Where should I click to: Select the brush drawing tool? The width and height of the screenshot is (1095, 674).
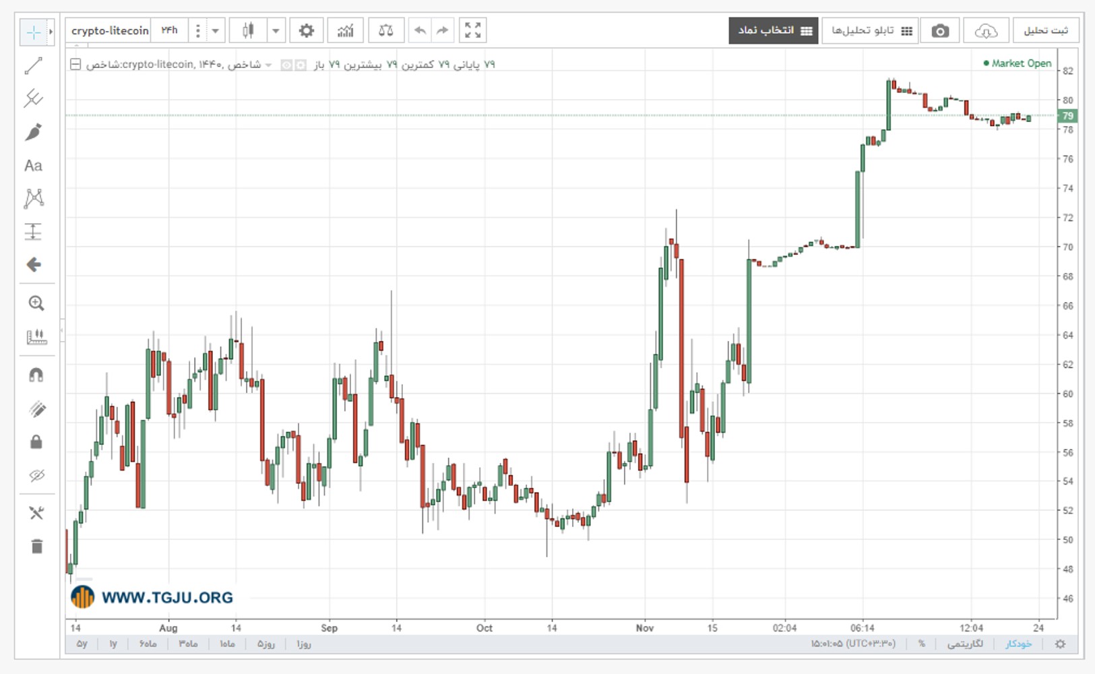(34, 132)
